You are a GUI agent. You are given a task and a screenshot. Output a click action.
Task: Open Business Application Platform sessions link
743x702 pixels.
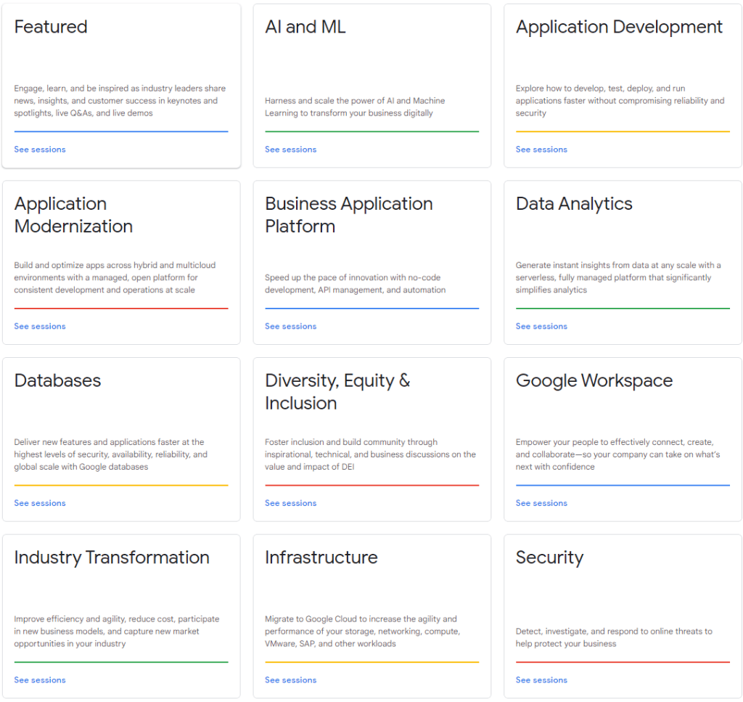[x=290, y=327]
